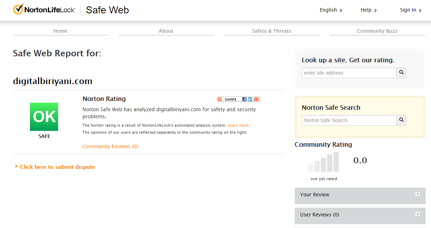Image resolution: width=431 pixels, height=228 pixels.
Task: Click the Norton Safe Search magnifier
Action: click(x=401, y=120)
